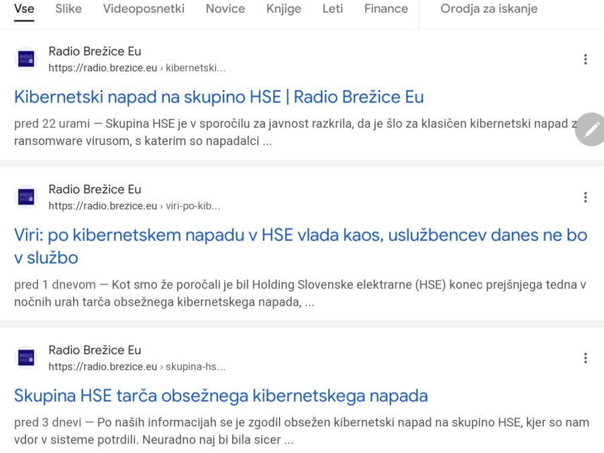
Task: Open the three-dot menu for second result
Action: coord(585,197)
